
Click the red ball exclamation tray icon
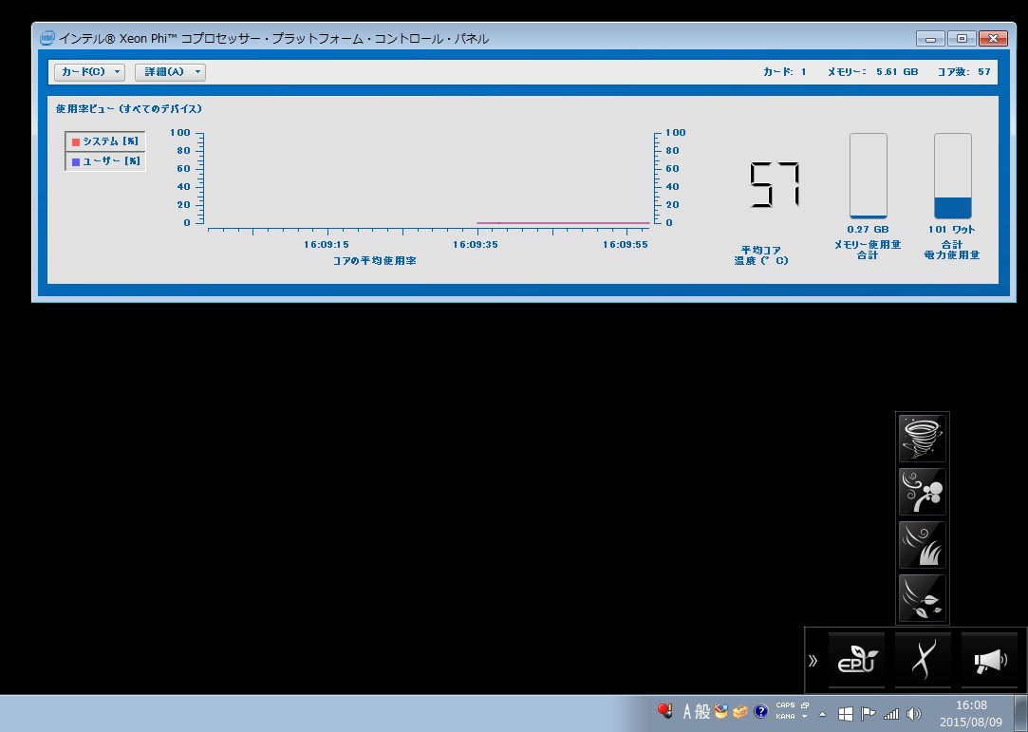(x=664, y=711)
